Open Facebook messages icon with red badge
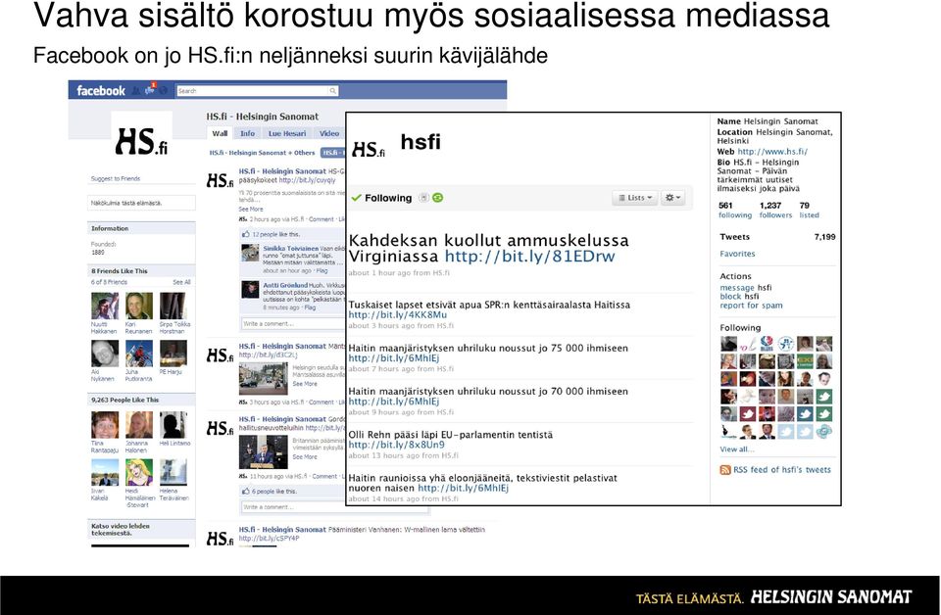The image size is (941, 615). pyautogui.click(x=149, y=90)
